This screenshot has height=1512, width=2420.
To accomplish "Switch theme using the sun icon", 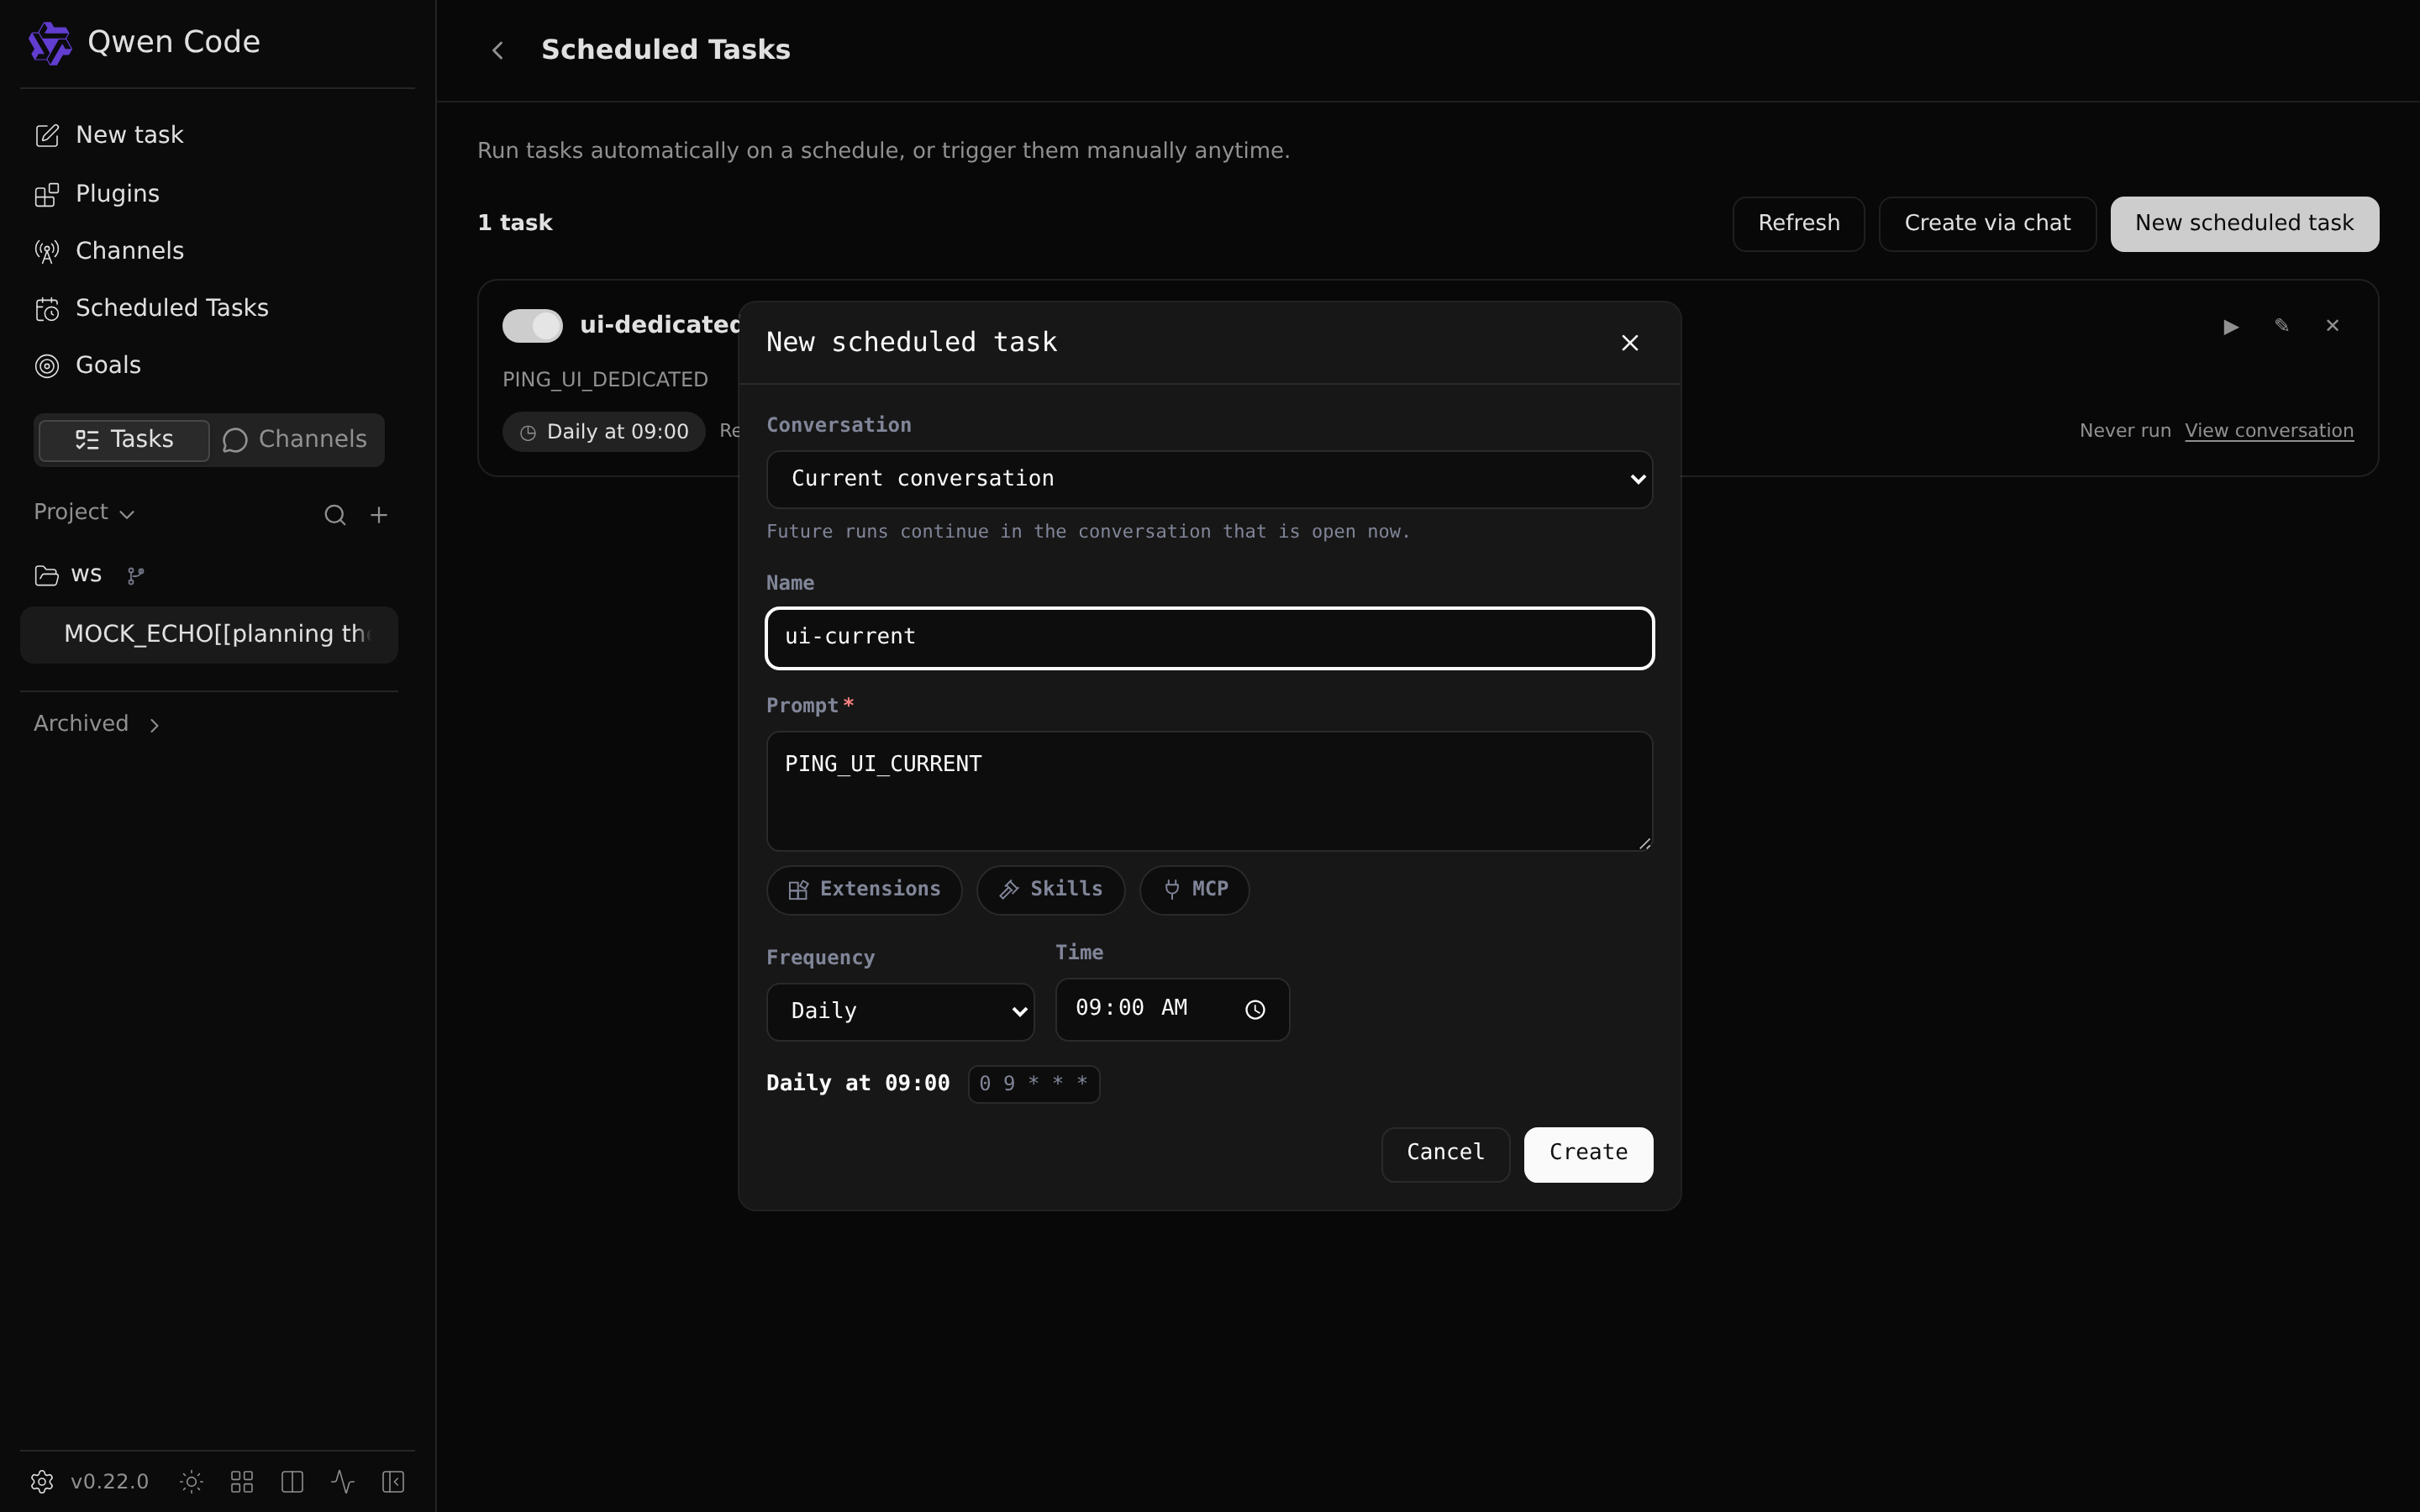I will [191, 1481].
